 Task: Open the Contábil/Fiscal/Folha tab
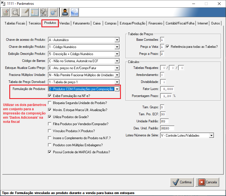pyautogui.click(x=180, y=23)
